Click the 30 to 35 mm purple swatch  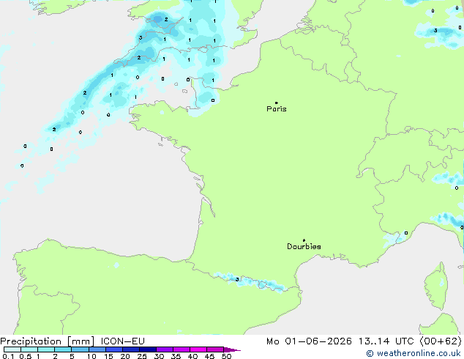pos(164,349)
